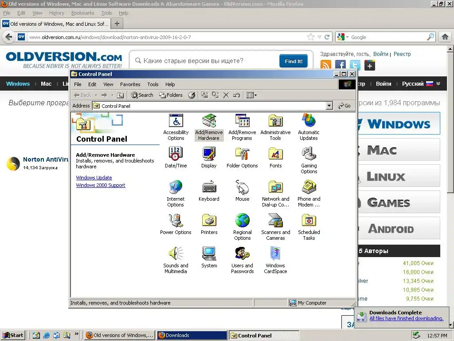Open Firefox History menu
The height and width of the screenshot is (341, 454).
[56, 13]
